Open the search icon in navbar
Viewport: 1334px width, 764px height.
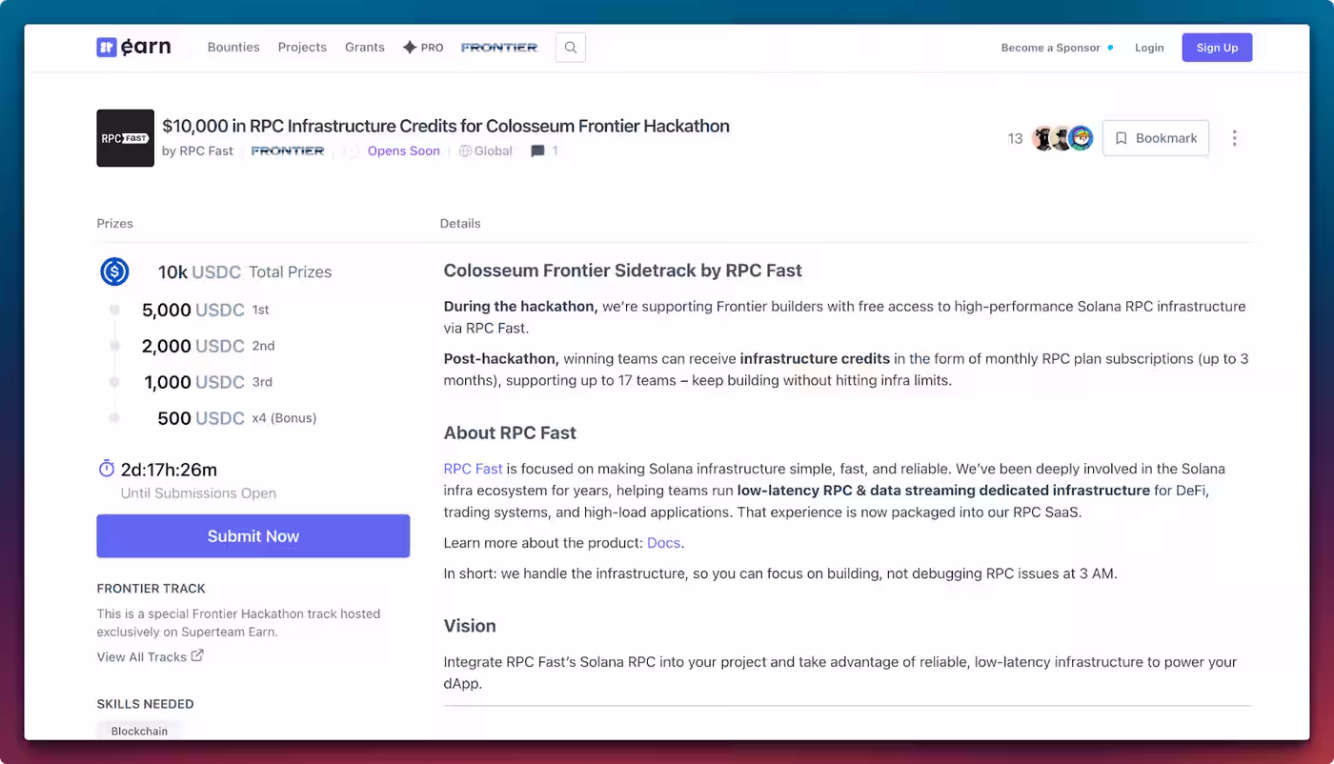tap(571, 48)
